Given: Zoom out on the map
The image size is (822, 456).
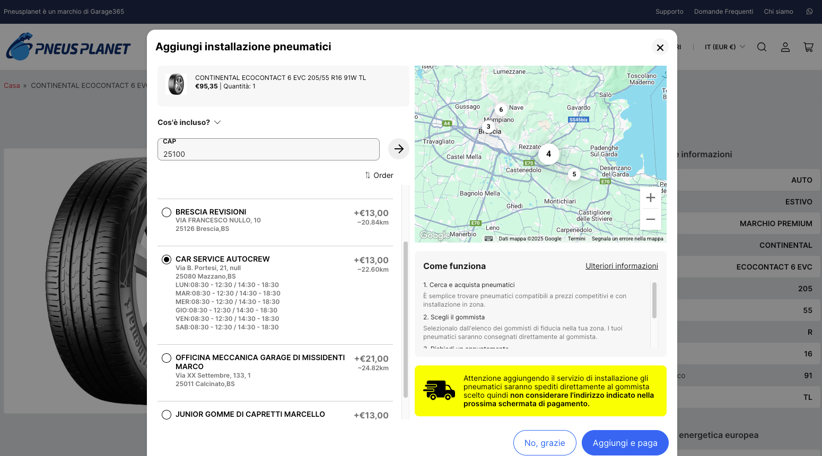Looking at the screenshot, I should point(651,219).
